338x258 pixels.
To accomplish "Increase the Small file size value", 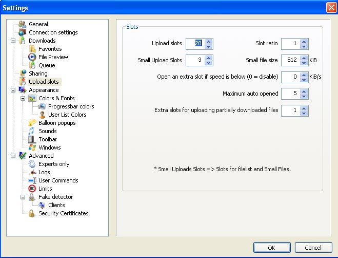I will [304, 58].
